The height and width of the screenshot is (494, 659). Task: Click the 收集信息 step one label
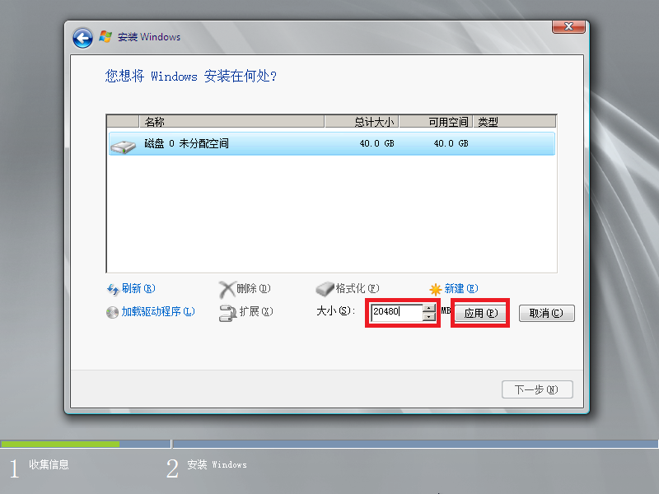click(x=49, y=464)
